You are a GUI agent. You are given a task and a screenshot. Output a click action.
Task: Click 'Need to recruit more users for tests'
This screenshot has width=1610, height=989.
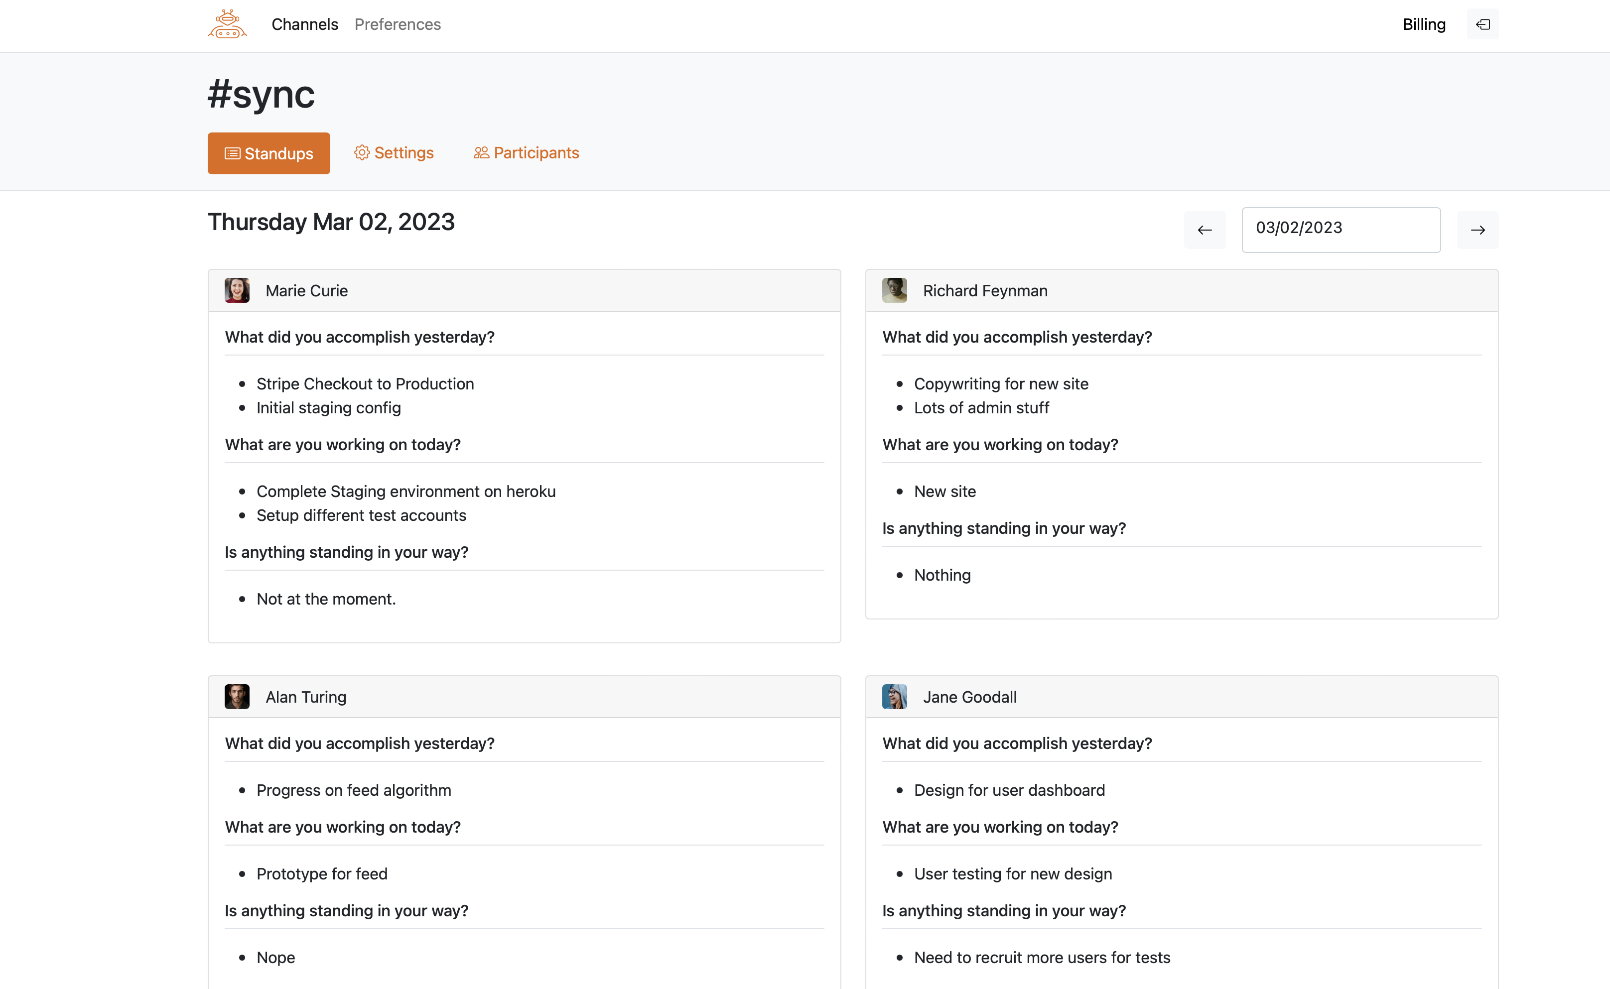pyautogui.click(x=1042, y=957)
